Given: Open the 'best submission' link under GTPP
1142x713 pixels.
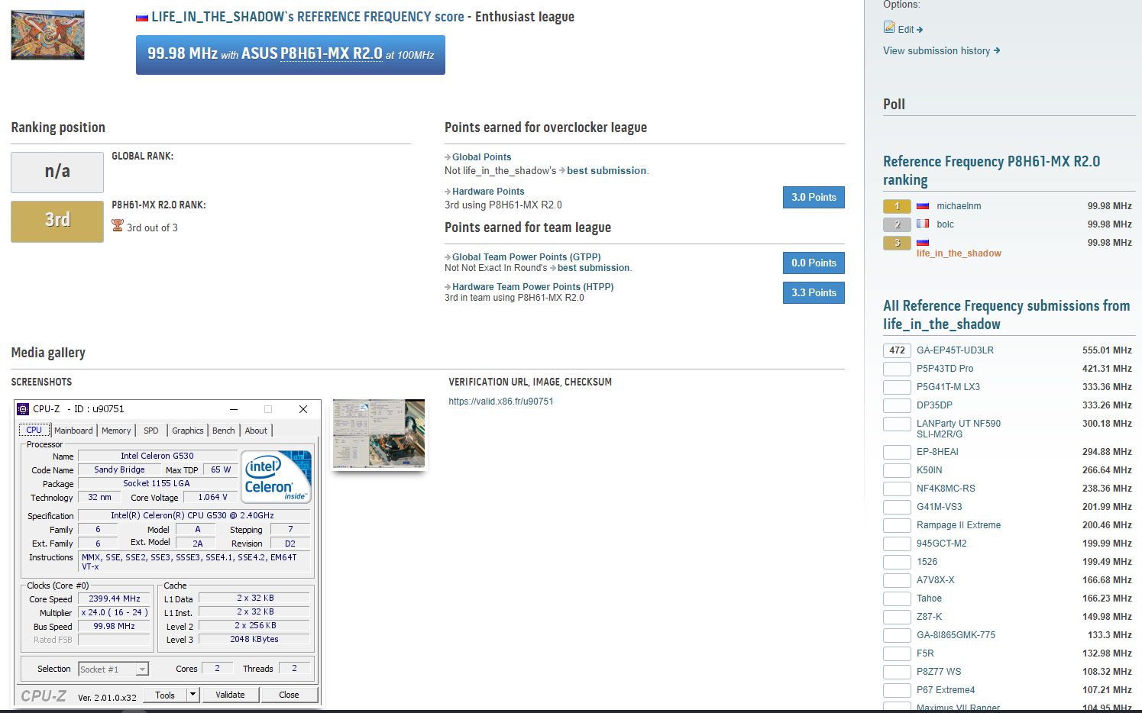Looking at the screenshot, I should pyautogui.click(x=594, y=268).
